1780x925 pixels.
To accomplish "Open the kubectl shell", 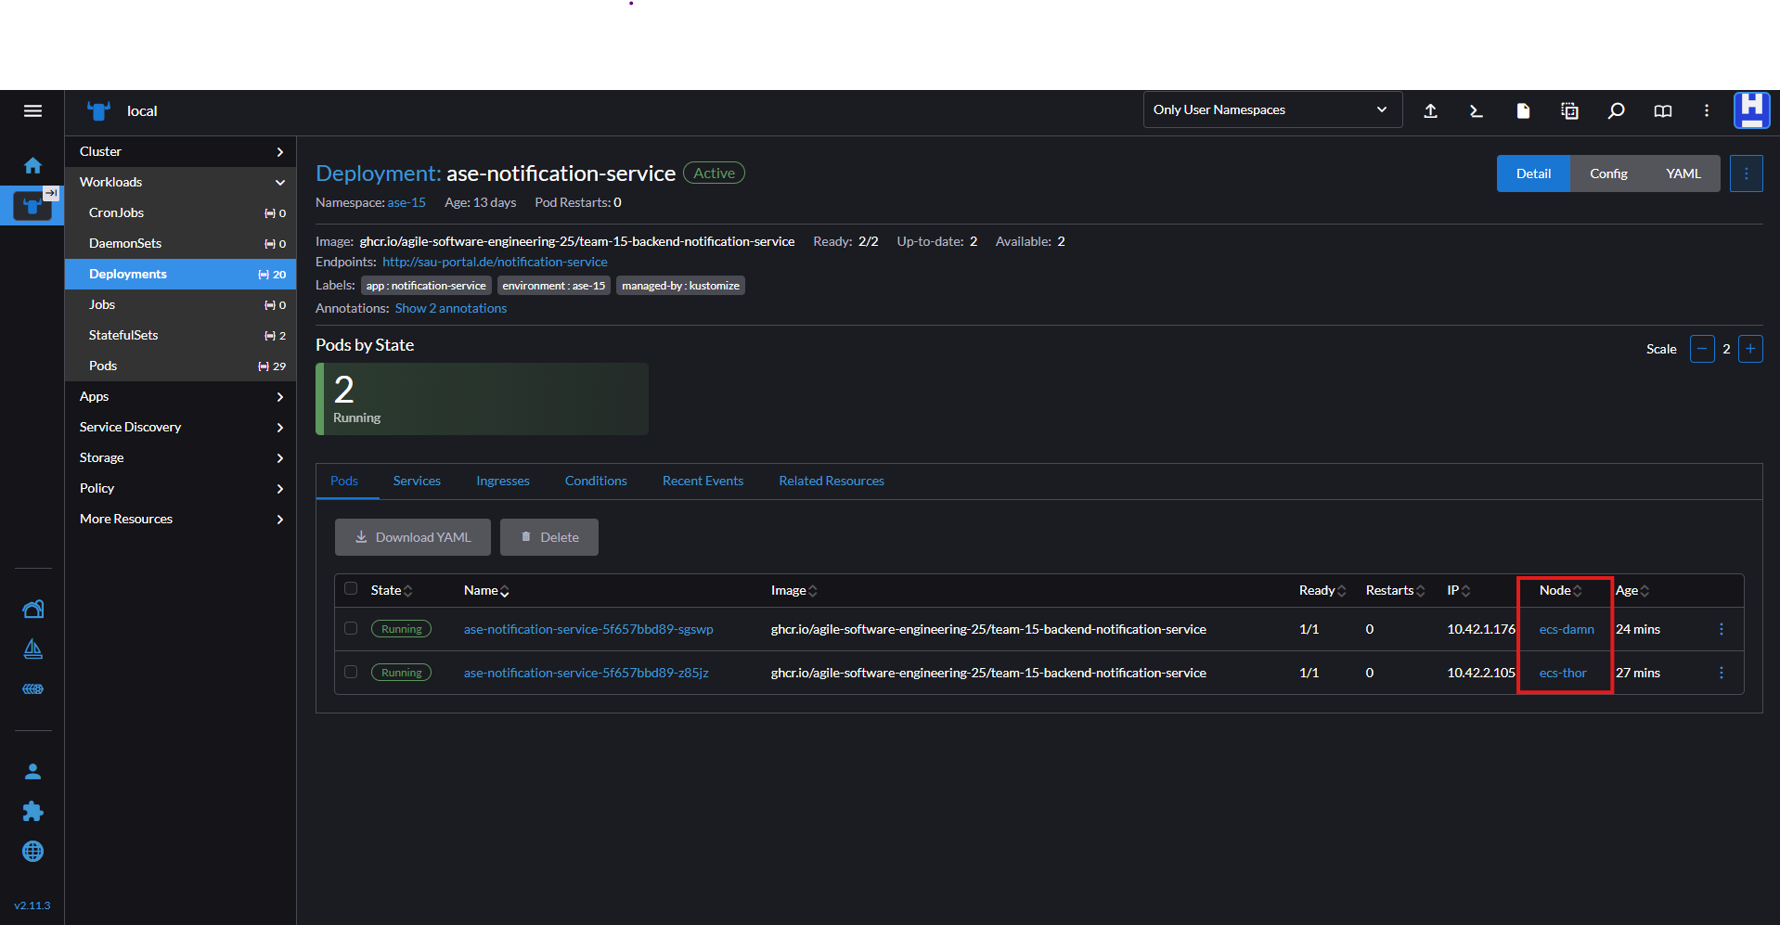I will 1476,110.
